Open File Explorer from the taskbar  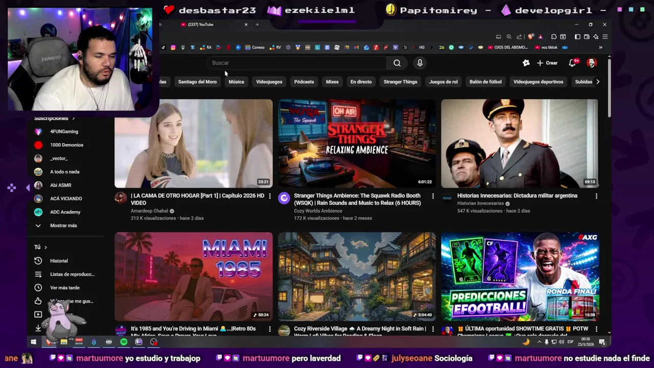(64, 342)
